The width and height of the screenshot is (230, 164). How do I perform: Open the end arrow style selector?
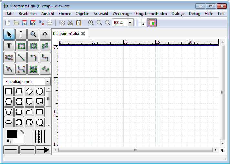click(x=43, y=150)
